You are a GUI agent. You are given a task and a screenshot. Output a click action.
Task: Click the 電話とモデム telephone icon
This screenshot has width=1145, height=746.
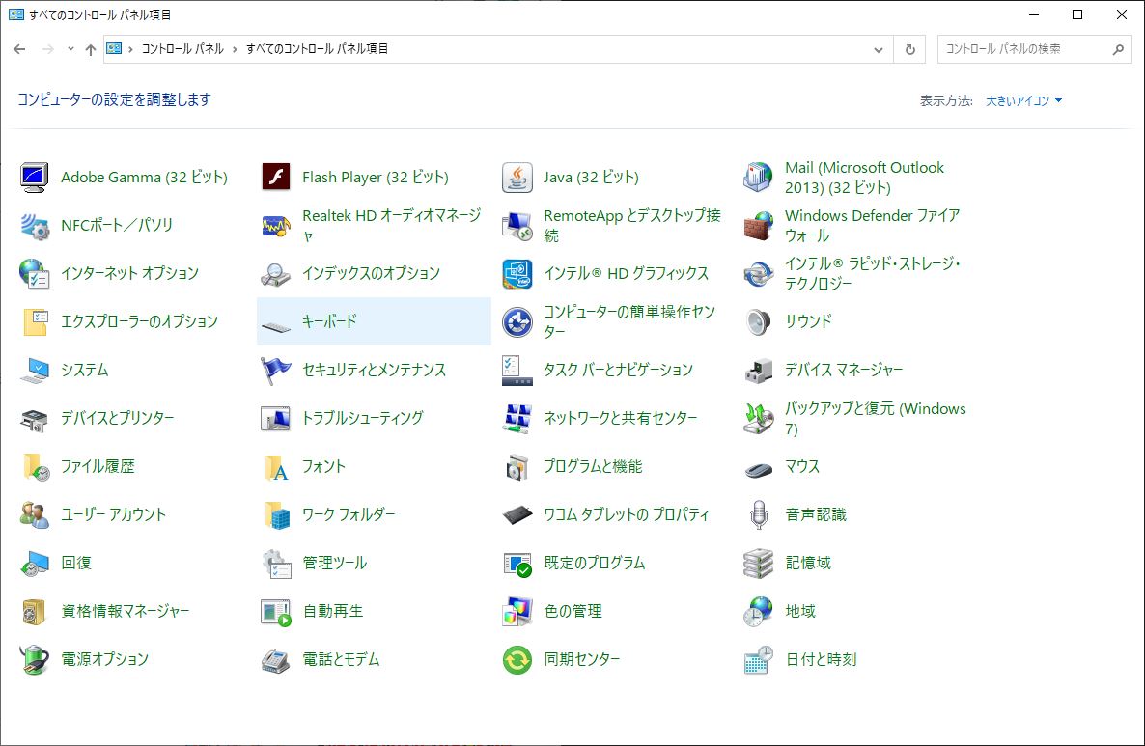[x=276, y=659]
